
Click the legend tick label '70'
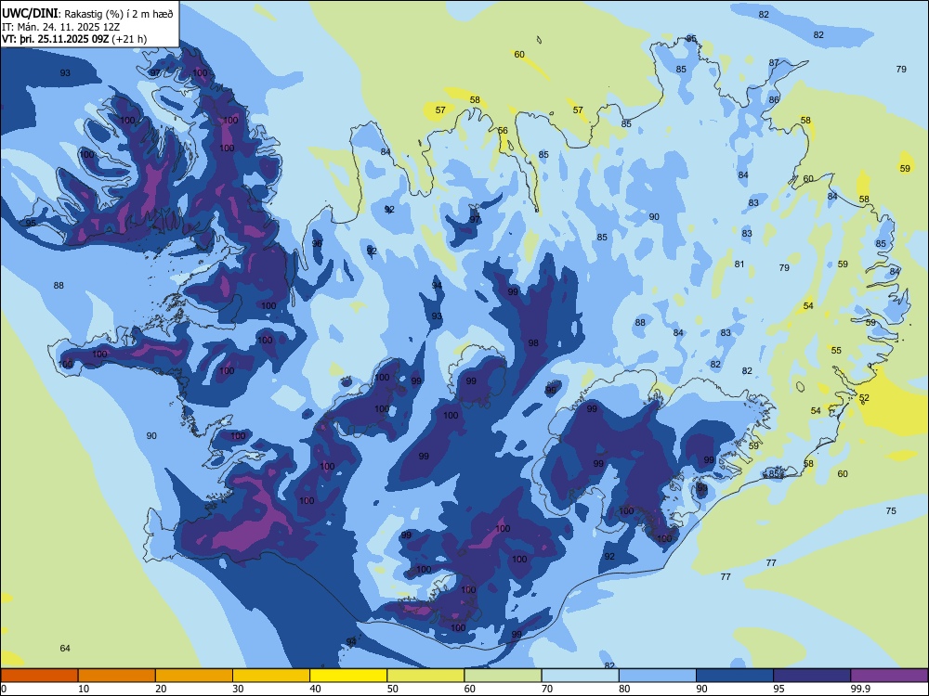547,689
